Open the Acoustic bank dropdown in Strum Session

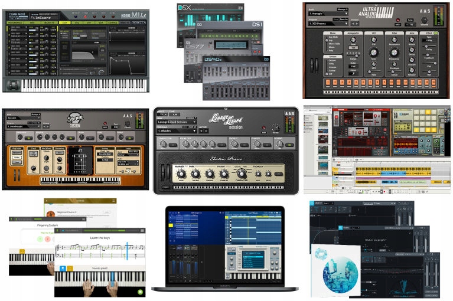[24, 118]
